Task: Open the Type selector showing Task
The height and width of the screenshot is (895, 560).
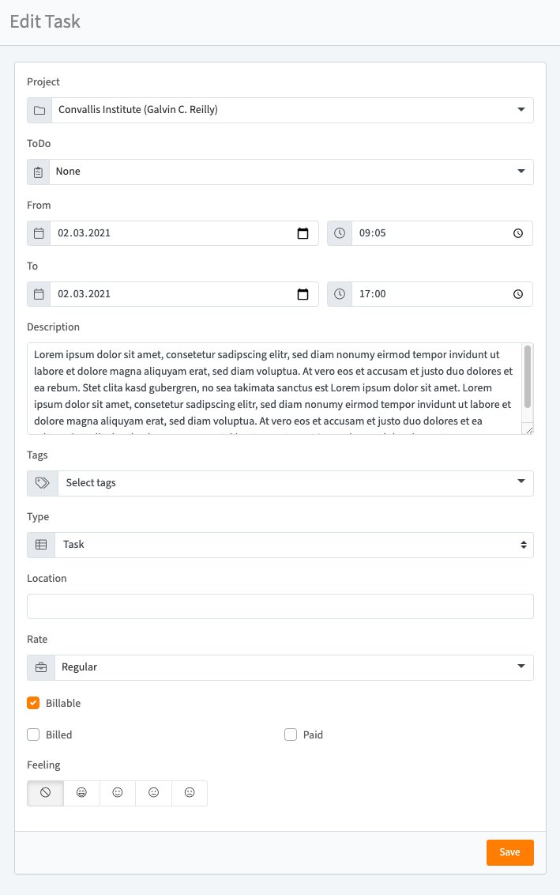Action: click(x=292, y=545)
